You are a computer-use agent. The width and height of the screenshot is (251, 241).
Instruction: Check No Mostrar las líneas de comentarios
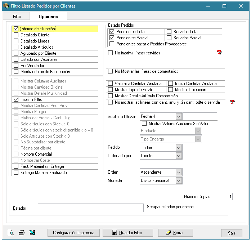(x=110, y=71)
